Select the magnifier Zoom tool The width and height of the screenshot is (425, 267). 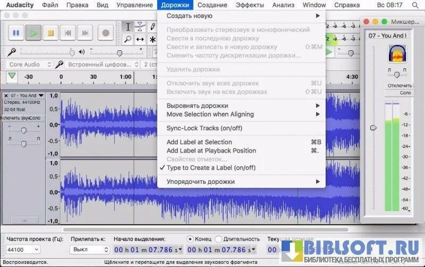pyautogui.click(x=127, y=39)
